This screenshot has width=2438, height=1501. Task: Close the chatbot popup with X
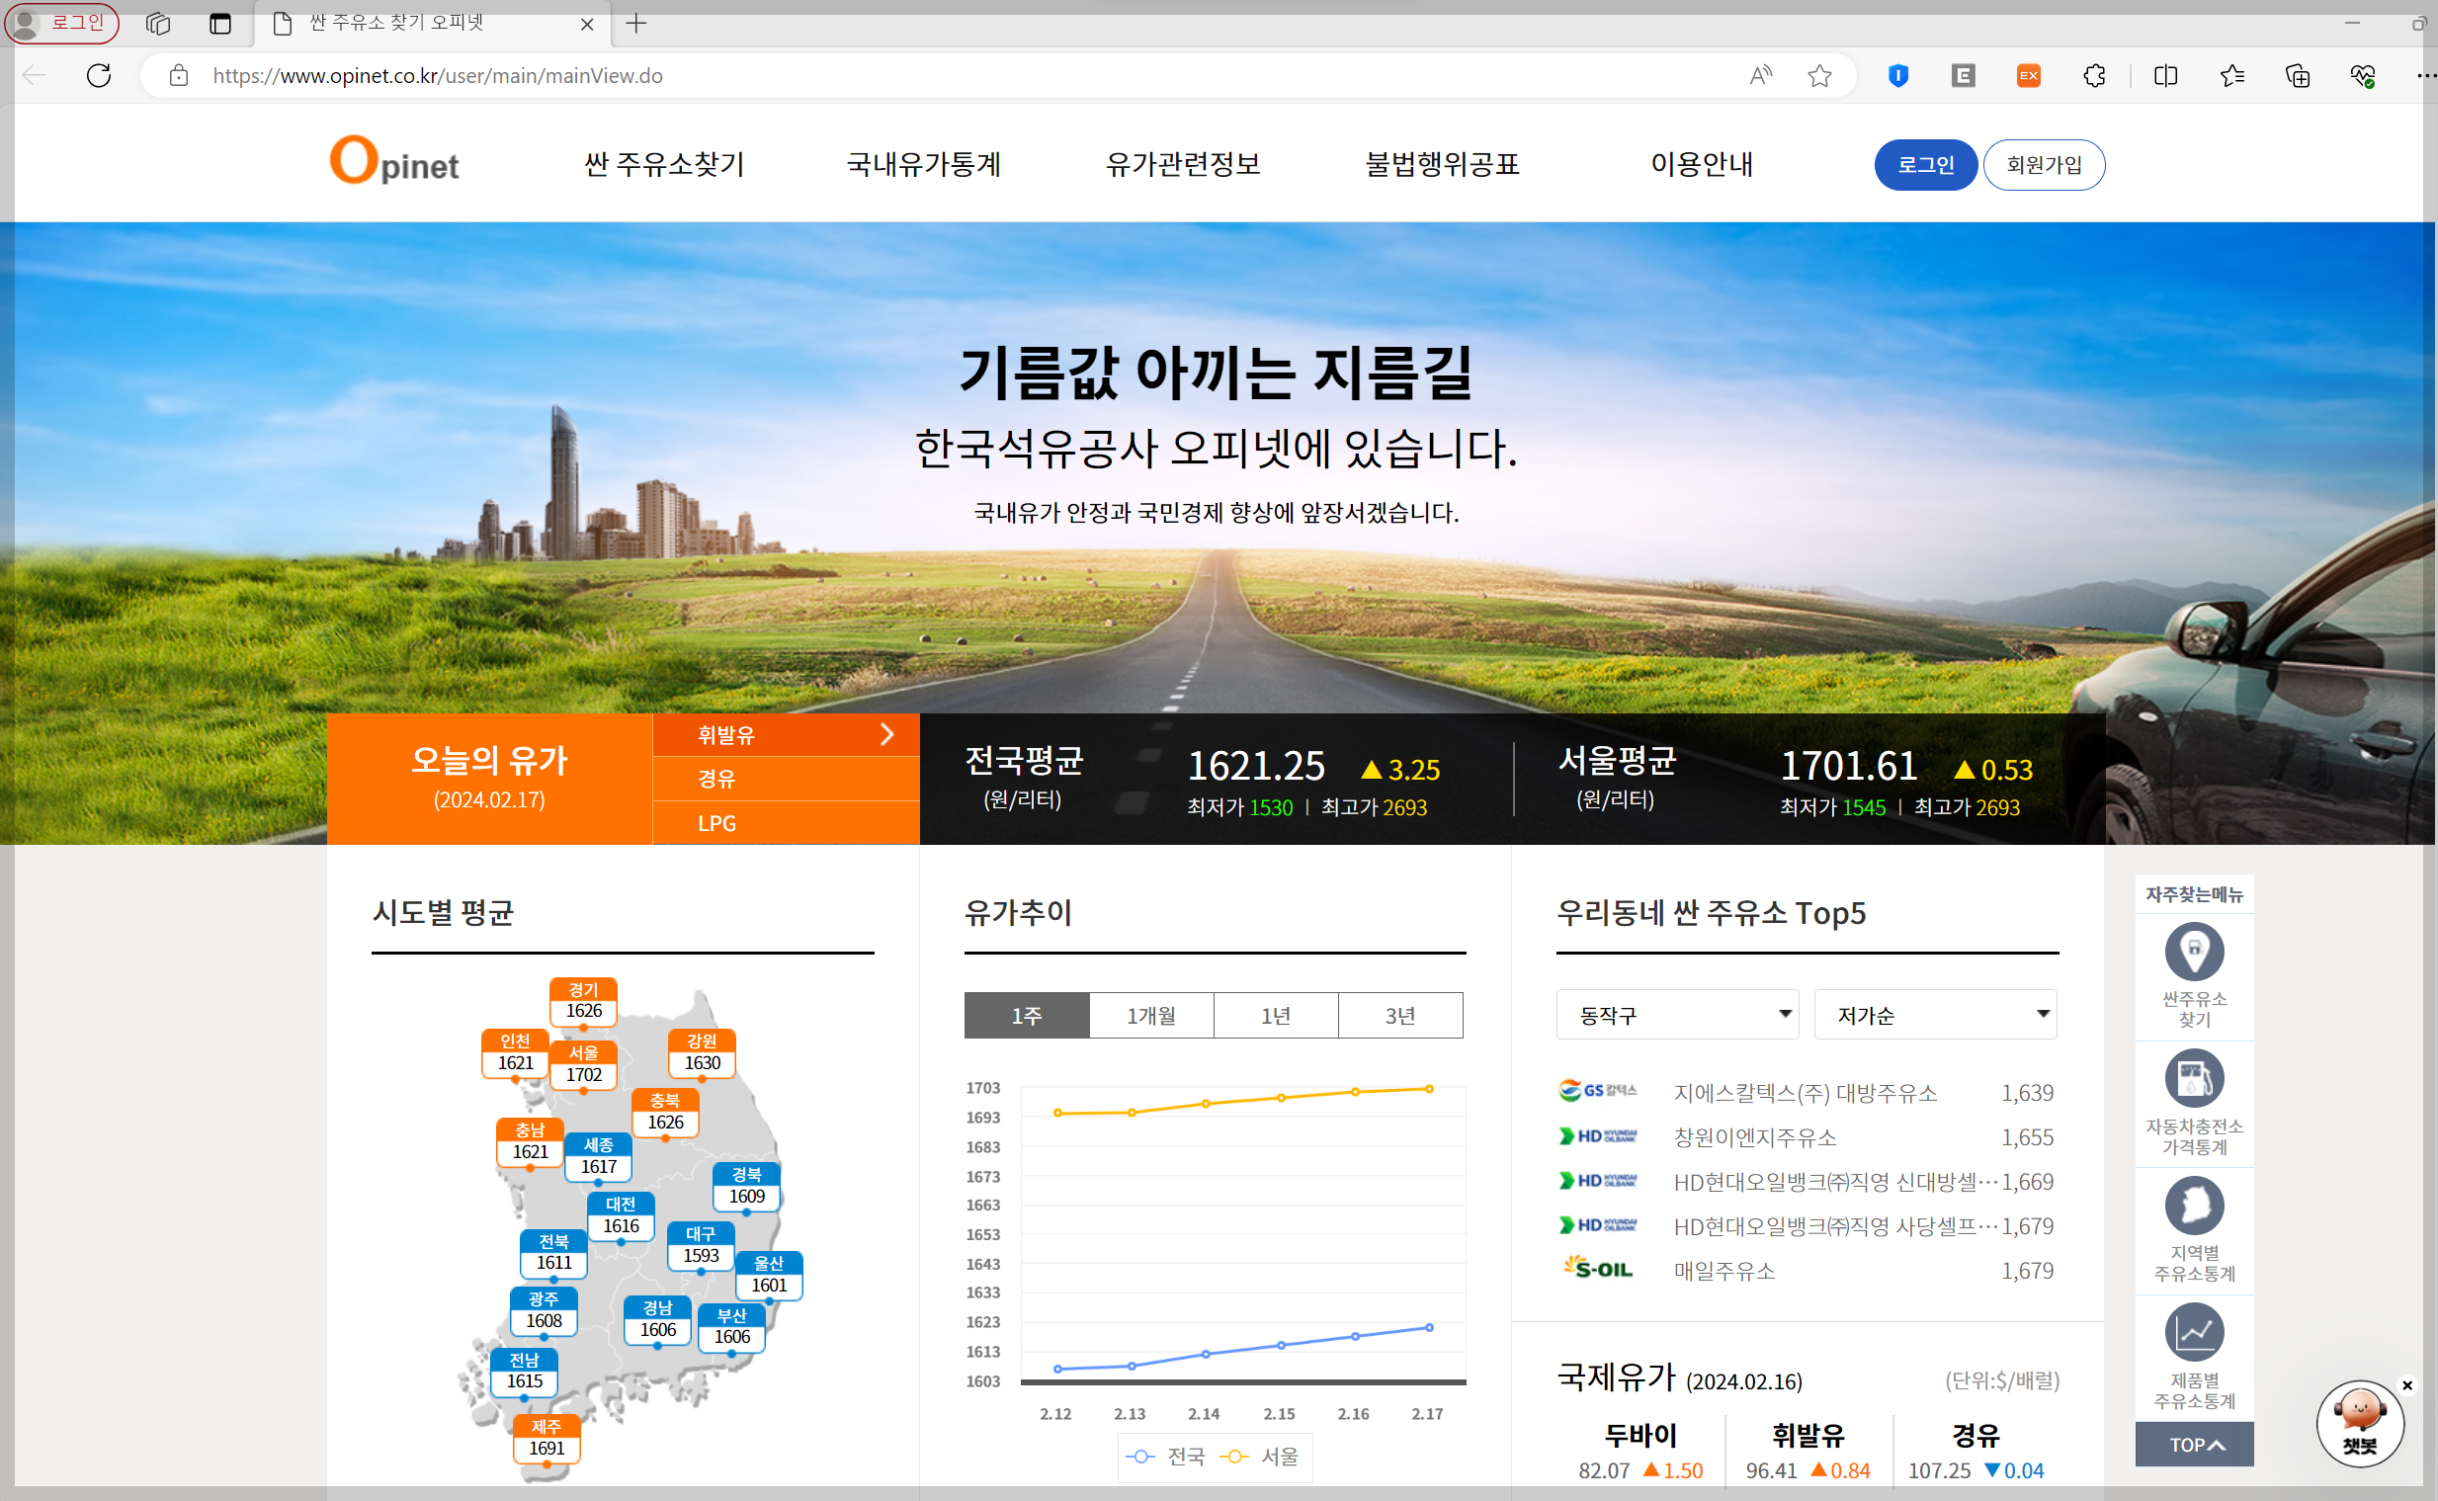2407,1384
